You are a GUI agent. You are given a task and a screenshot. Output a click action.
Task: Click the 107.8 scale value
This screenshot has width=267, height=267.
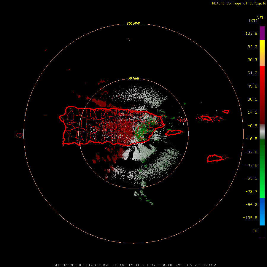[251, 33]
